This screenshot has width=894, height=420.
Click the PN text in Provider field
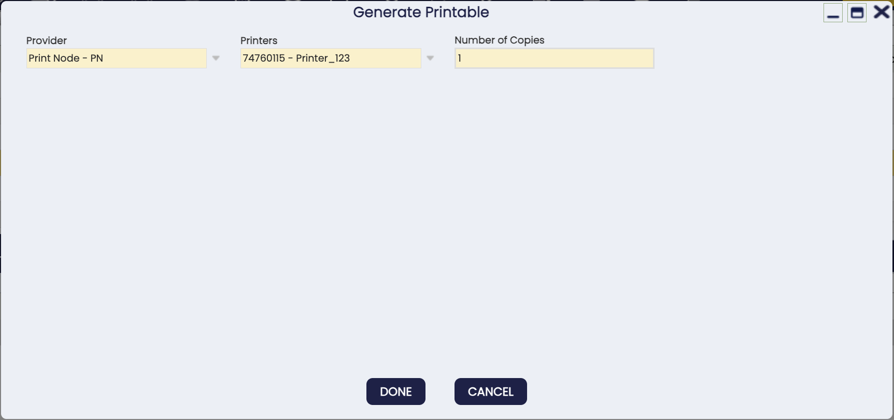pyautogui.click(x=96, y=58)
